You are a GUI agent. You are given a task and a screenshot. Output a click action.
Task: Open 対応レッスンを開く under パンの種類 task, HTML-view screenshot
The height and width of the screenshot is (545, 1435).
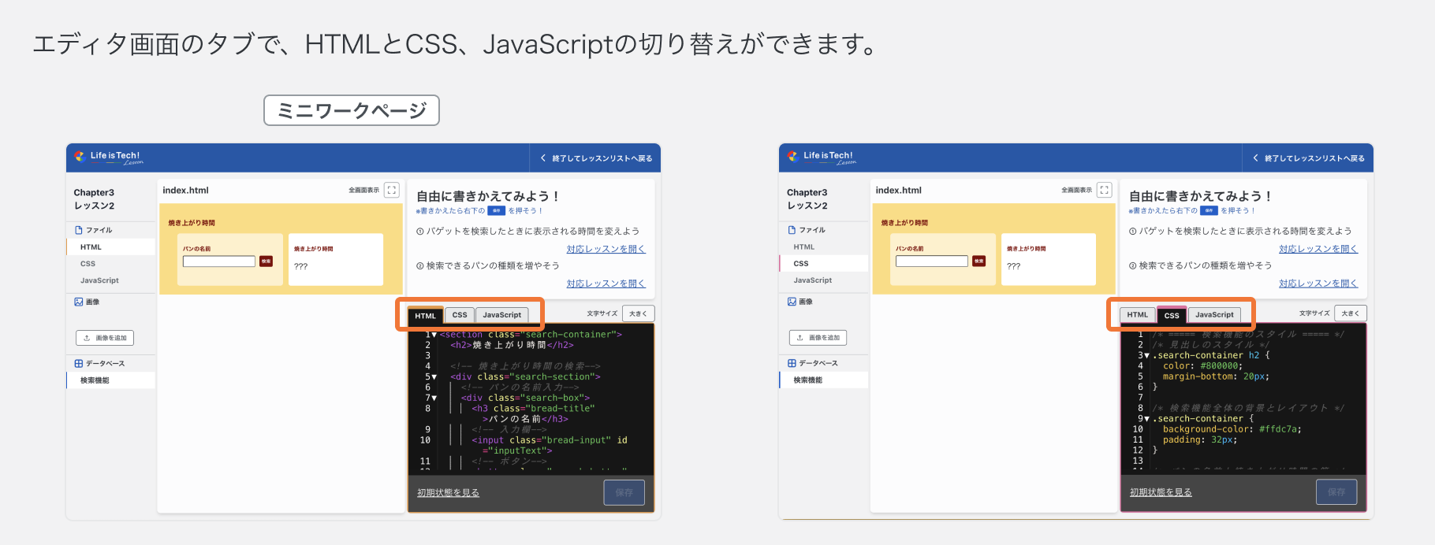pyautogui.click(x=606, y=284)
